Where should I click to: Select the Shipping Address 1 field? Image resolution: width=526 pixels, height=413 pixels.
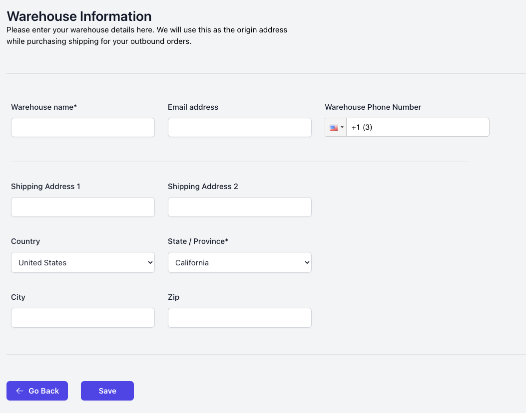pyautogui.click(x=83, y=207)
